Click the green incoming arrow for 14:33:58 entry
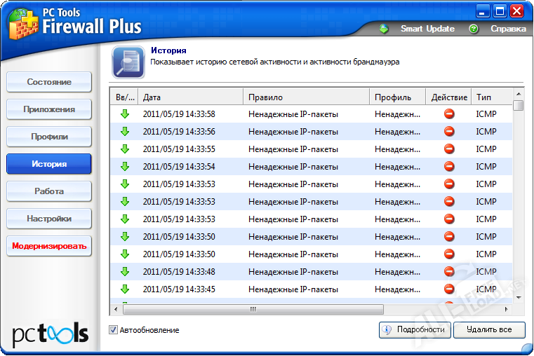Screen dimensions: 534x356 coord(125,114)
